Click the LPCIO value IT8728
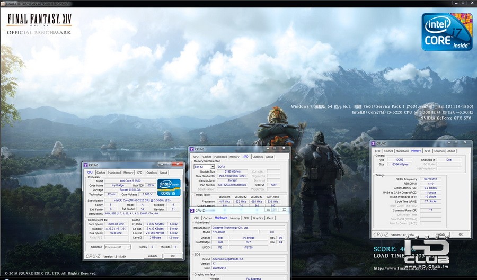This screenshot has height=280, width=477. coord(248,247)
